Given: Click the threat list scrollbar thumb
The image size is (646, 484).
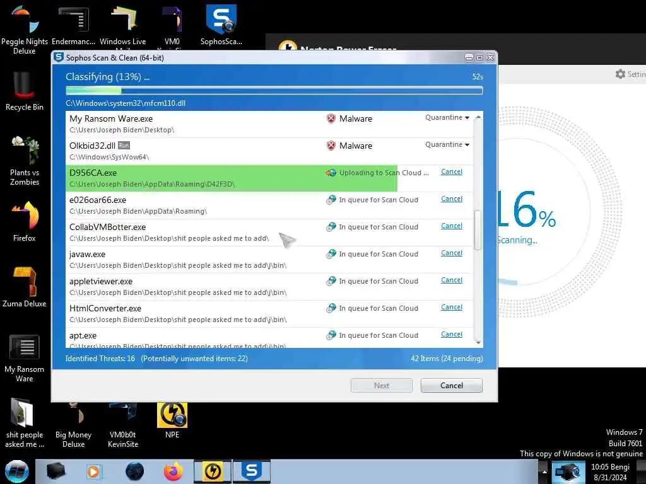Looking at the screenshot, I should pos(478,230).
